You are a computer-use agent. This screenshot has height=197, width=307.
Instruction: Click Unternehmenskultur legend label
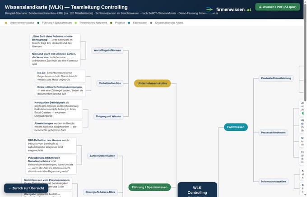tap(22, 23)
